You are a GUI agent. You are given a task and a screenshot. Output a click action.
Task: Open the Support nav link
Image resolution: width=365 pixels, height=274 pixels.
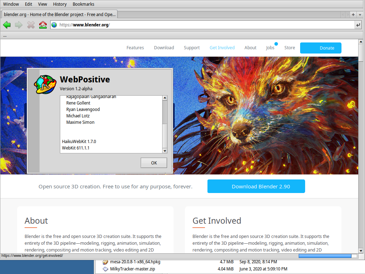(192, 48)
